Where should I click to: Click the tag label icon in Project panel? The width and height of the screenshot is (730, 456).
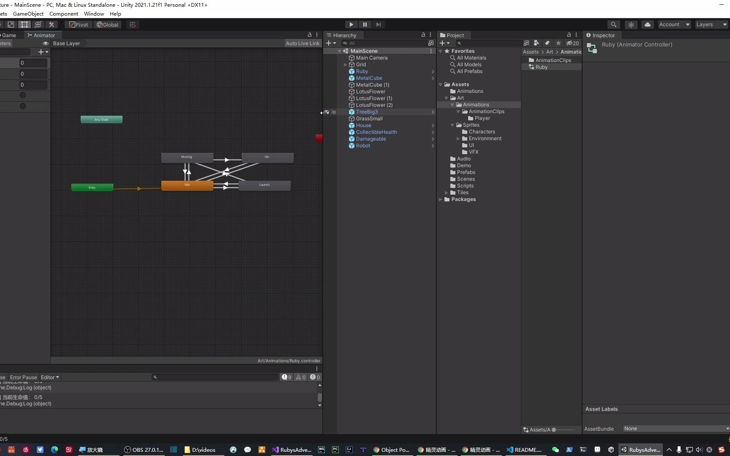[x=547, y=43]
